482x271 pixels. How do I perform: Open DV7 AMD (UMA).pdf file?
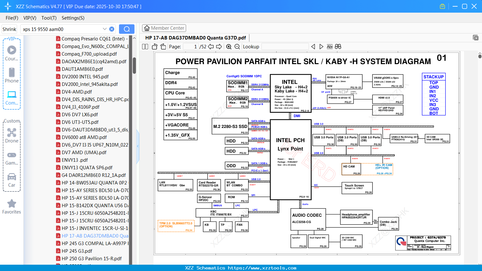point(81,153)
